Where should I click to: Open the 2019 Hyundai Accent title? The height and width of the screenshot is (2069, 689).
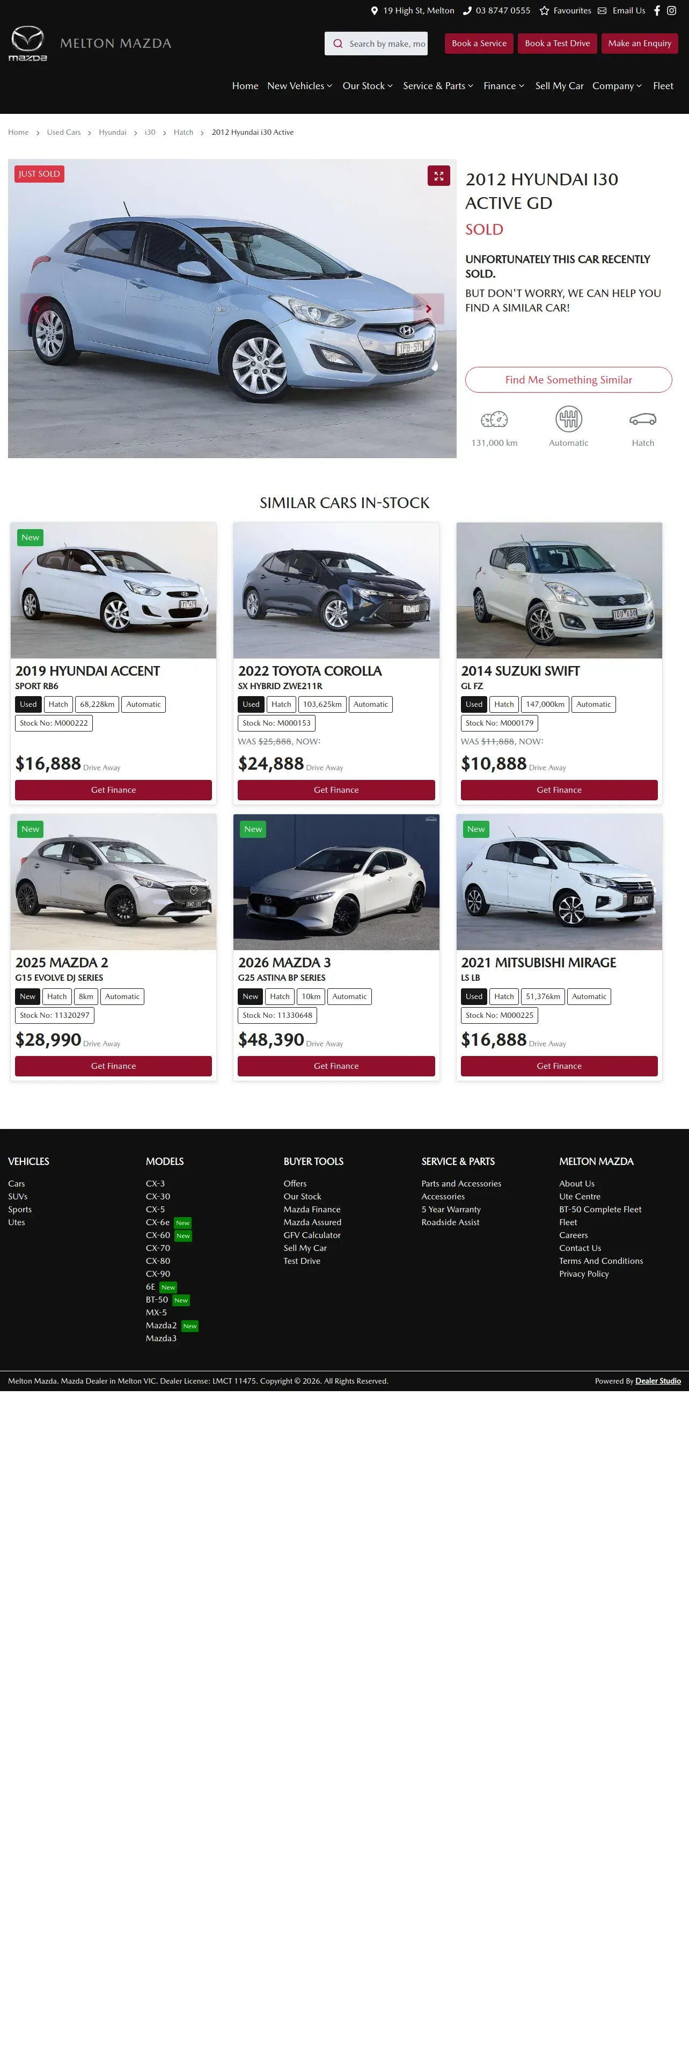coord(87,671)
